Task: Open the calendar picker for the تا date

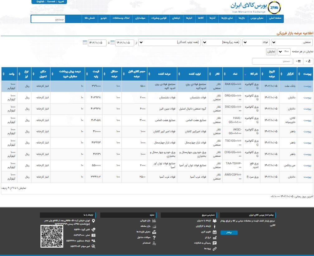Action: [85, 43]
